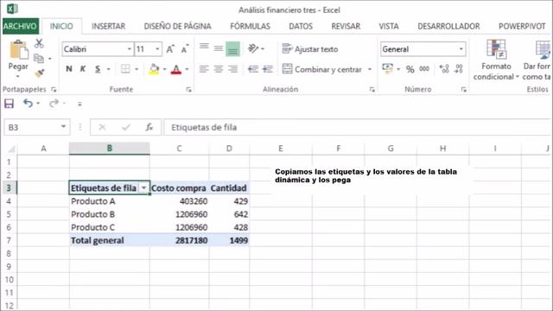Open Fuente dialog launcher
This screenshot has height=311, width=553.
[188, 90]
